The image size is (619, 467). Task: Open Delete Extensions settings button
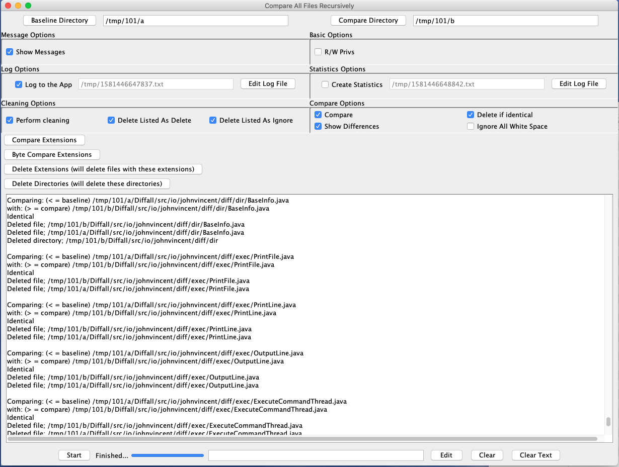(x=103, y=169)
